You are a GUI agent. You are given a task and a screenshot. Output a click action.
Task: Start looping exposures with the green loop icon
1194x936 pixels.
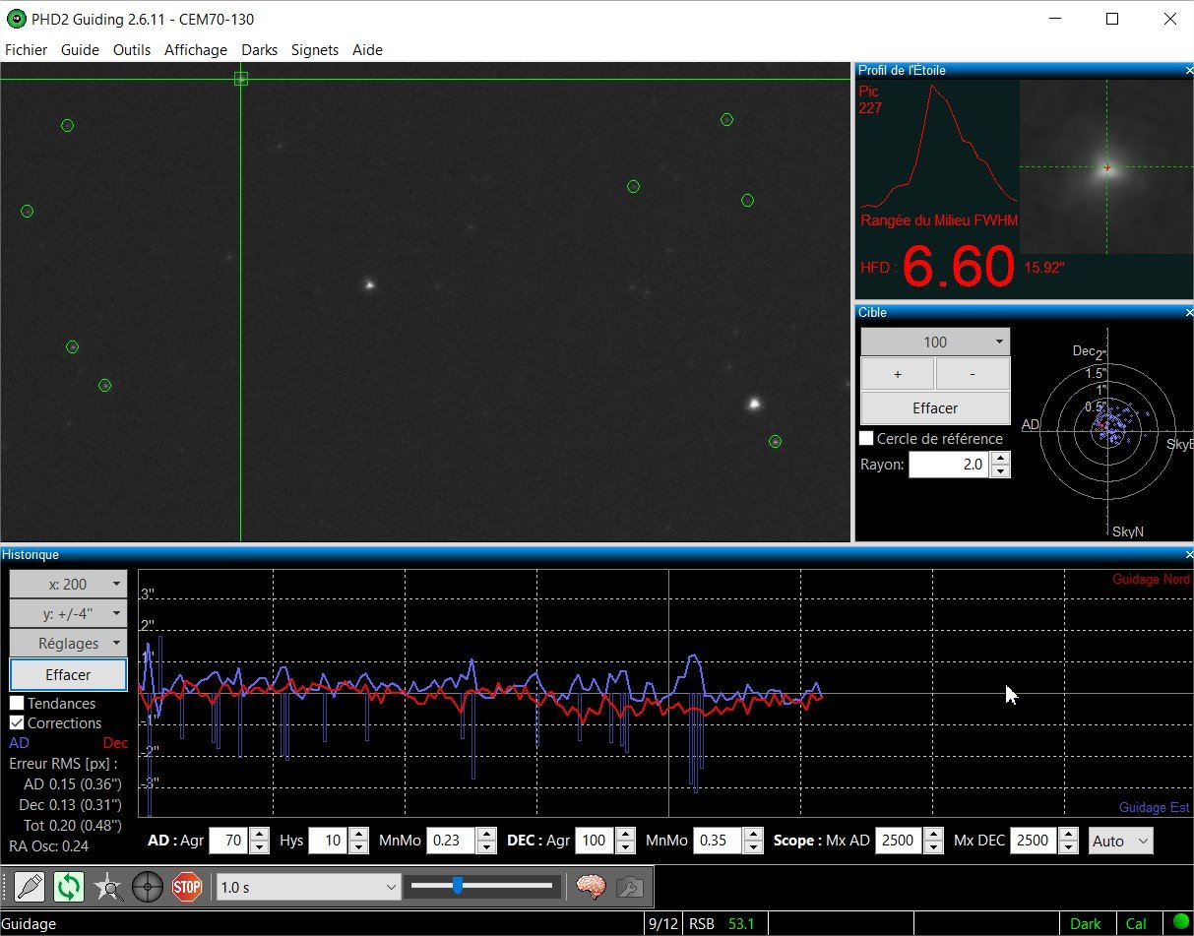[x=67, y=886]
